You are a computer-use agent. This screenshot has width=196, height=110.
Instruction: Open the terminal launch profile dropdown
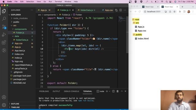(110, 91)
